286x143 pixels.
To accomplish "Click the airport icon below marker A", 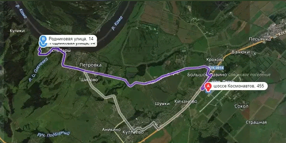I will [x=208, y=91].
